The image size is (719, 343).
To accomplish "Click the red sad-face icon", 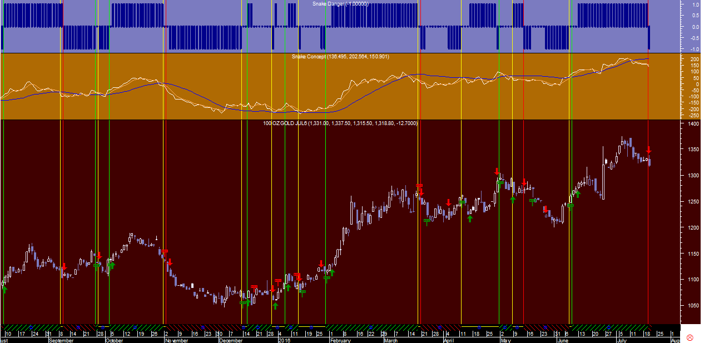I will pyautogui.click(x=690, y=337).
